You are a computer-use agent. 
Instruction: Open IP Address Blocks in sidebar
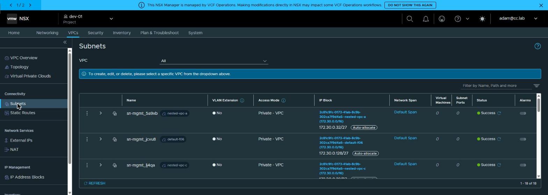[x=27, y=177]
